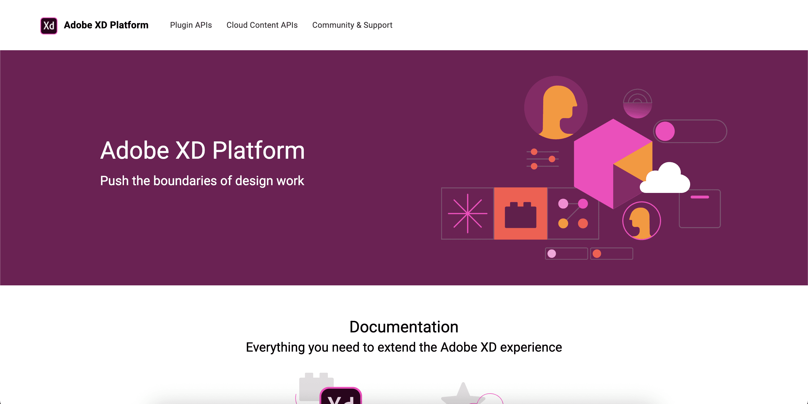Open the Plugin APIs menu
The image size is (808, 404).
click(191, 25)
